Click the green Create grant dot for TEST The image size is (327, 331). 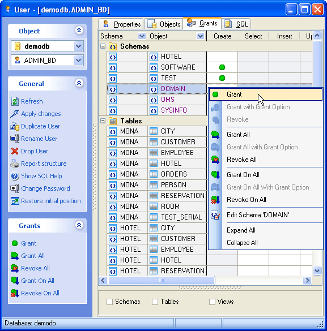[222, 78]
